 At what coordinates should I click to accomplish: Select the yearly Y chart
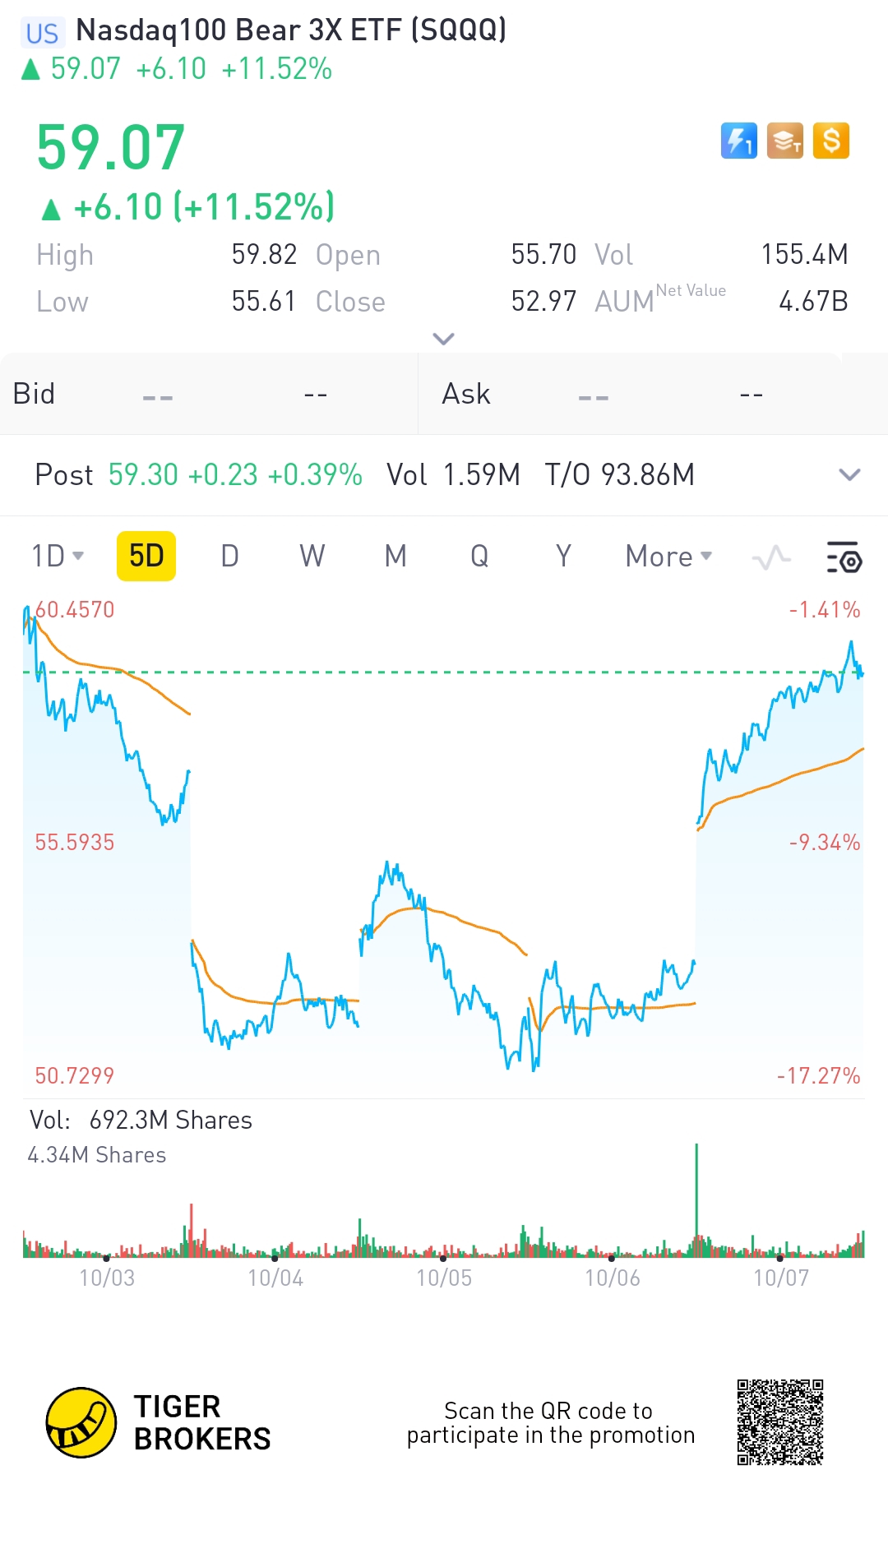(563, 557)
